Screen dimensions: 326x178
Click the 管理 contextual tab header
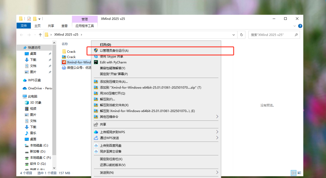pyautogui.click(x=85, y=19)
